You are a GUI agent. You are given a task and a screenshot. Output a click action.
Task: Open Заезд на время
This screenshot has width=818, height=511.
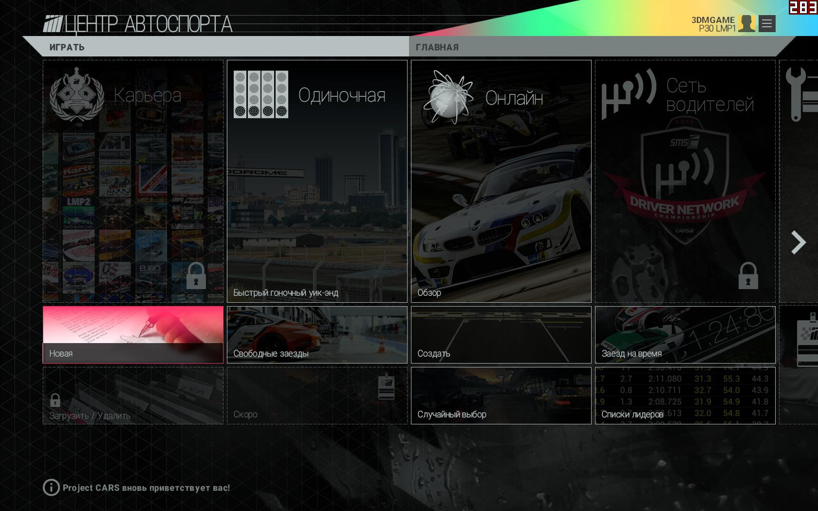point(685,334)
